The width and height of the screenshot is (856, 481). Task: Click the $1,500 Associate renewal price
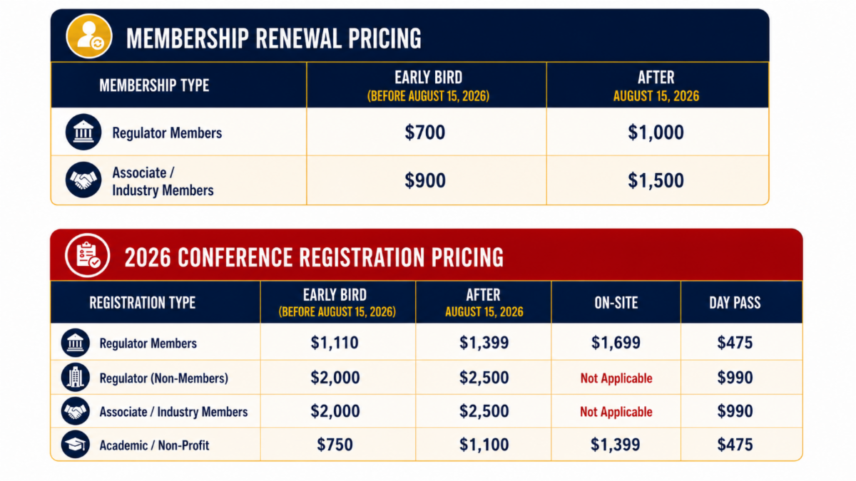656,180
